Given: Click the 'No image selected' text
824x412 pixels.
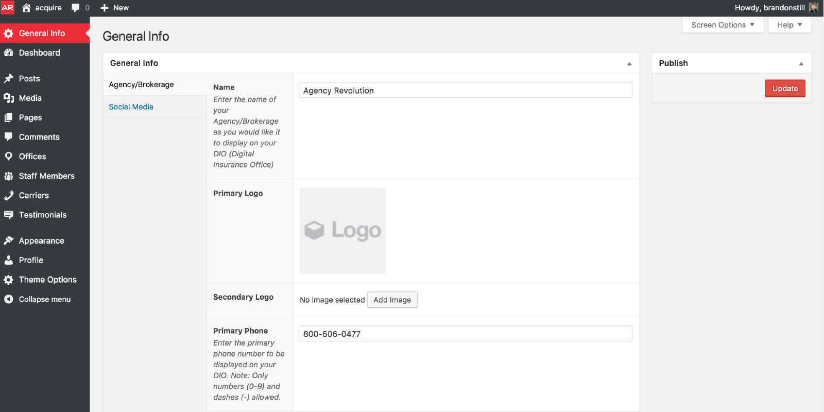Looking at the screenshot, I should tap(332, 300).
